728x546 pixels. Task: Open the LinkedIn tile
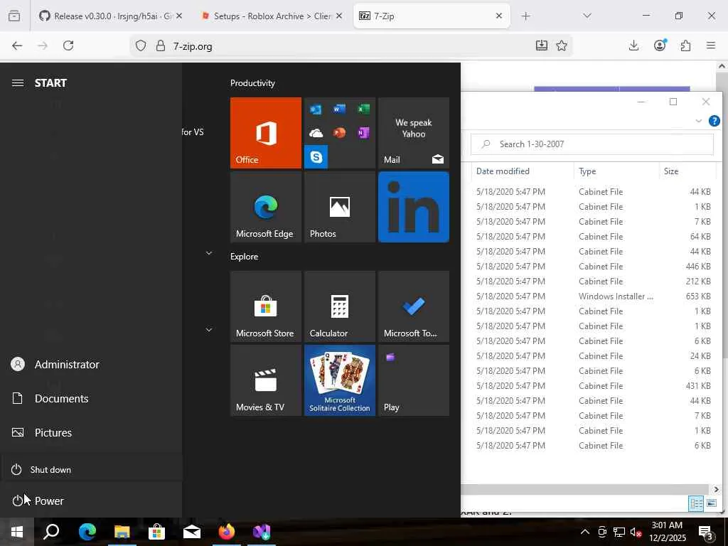pos(414,207)
